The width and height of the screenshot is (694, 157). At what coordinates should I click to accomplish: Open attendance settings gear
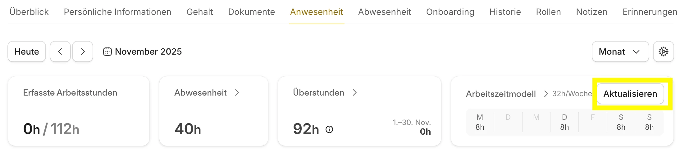pos(663,52)
